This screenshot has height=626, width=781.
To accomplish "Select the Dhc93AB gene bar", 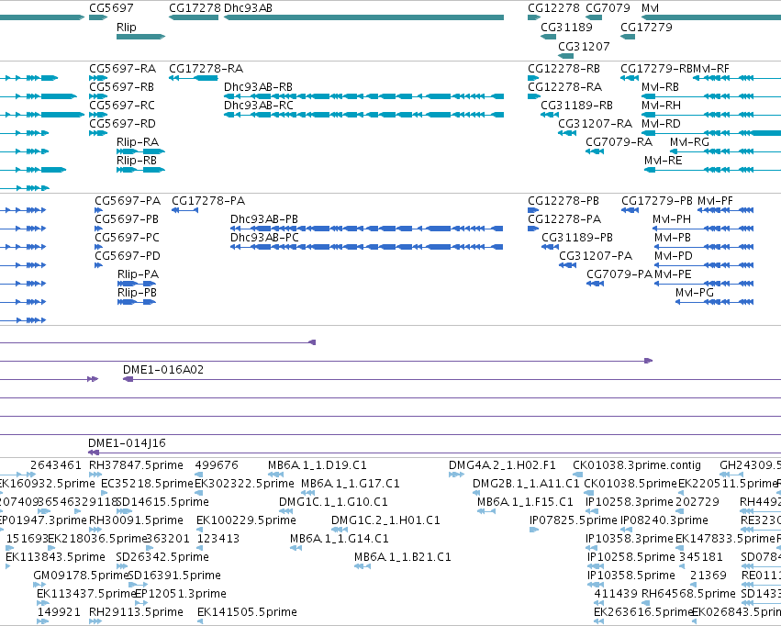I will coord(363,17).
